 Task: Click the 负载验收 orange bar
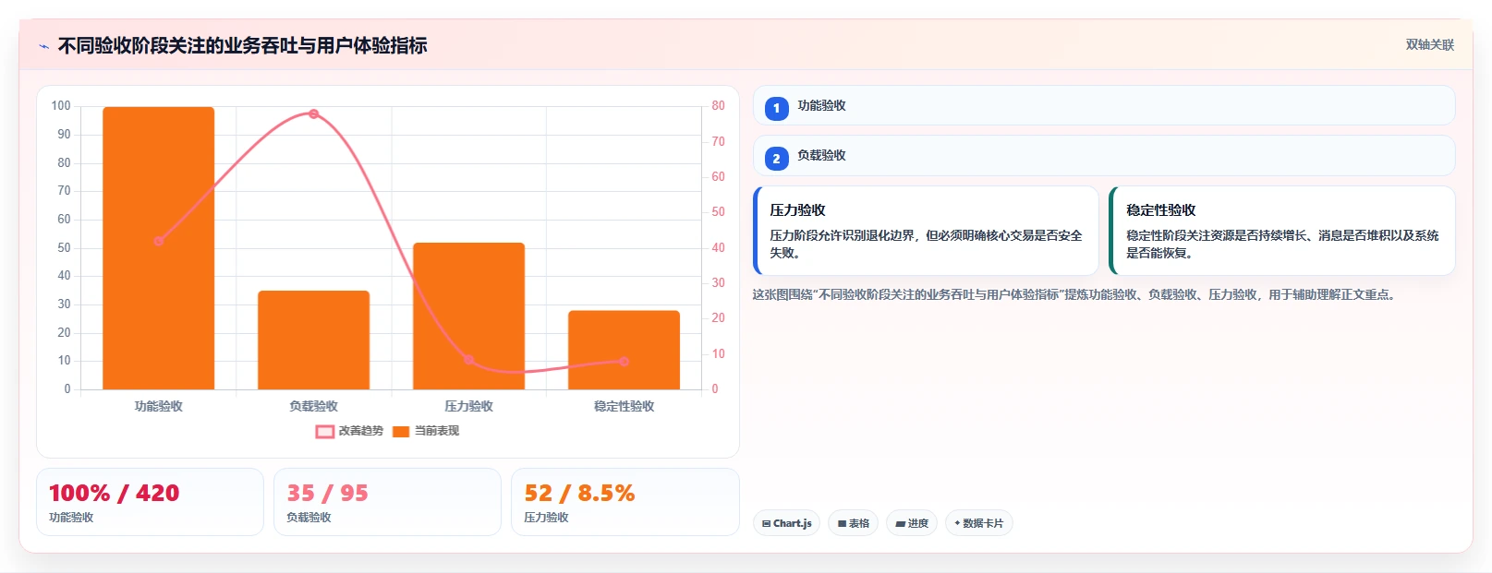pos(313,340)
